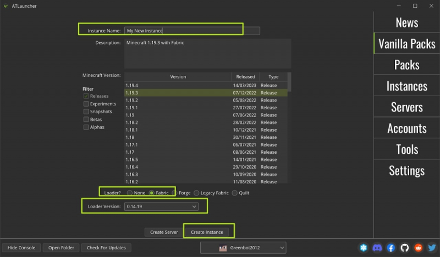Open the Twitter icon link
440x257 pixels.
pyautogui.click(x=432, y=248)
